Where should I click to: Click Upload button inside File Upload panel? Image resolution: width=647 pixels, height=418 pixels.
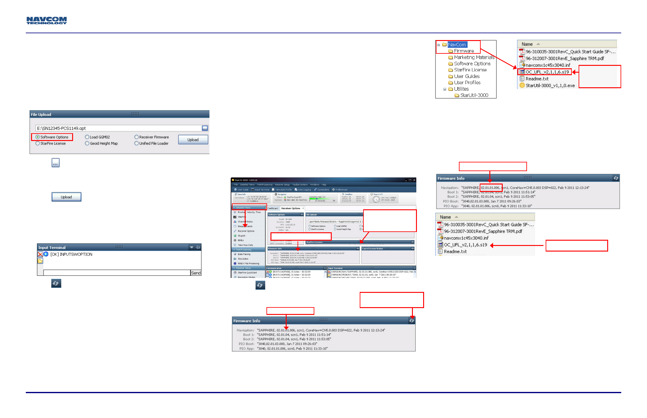click(193, 140)
